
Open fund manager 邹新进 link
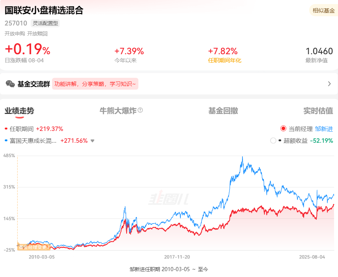coord(324,129)
